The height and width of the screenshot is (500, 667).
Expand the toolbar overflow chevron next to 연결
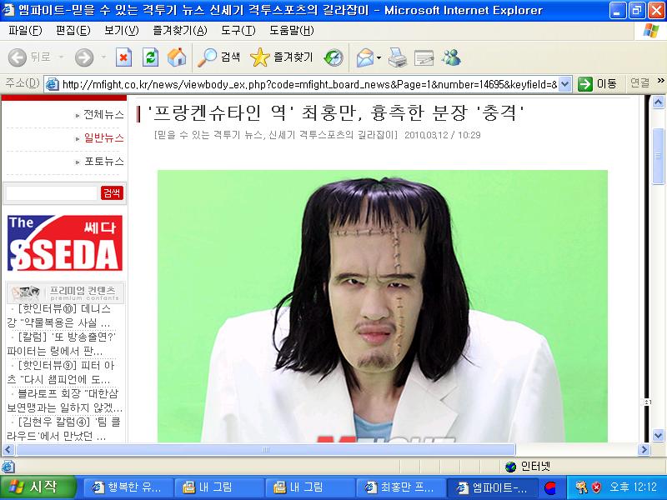pos(660,81)
